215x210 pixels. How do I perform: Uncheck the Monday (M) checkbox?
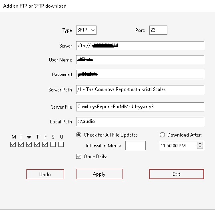pos(13,145)
